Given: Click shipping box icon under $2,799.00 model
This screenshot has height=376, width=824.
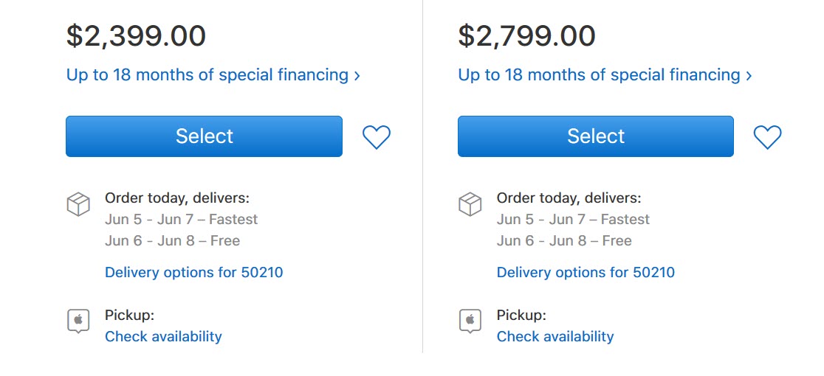Looking at the screenshot, I should coord(470,205).
